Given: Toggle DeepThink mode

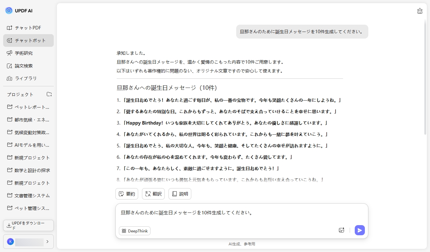Looking at the screenshot, I should coord(135,231).
